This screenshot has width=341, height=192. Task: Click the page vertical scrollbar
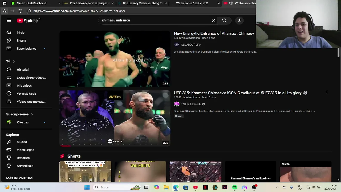[339, 52]
